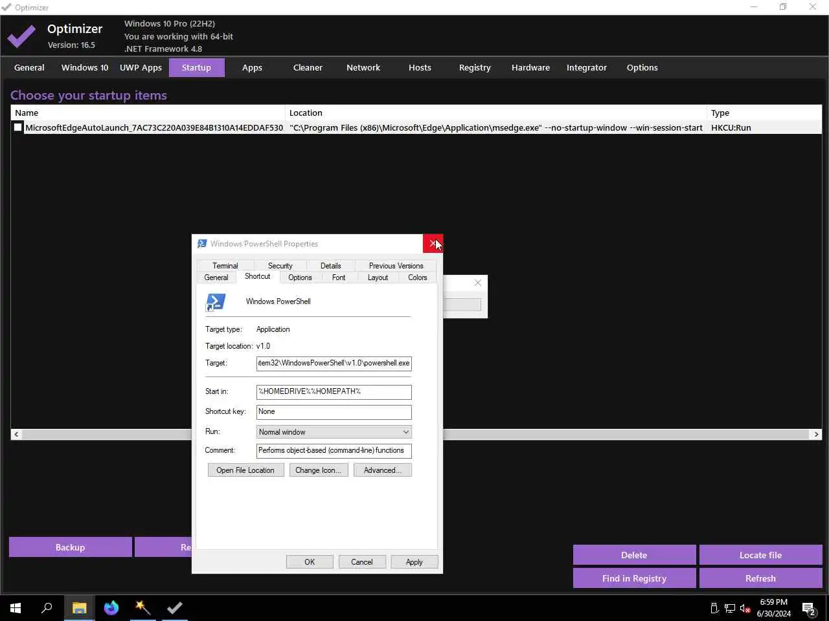Click PowerShell shortcut icon in Properties dialog
Viewport: 829px width, 621px height.
(215, 302)
